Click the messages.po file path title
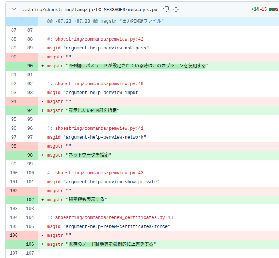This screenshot has width=279, height=258. coord(89,9)
